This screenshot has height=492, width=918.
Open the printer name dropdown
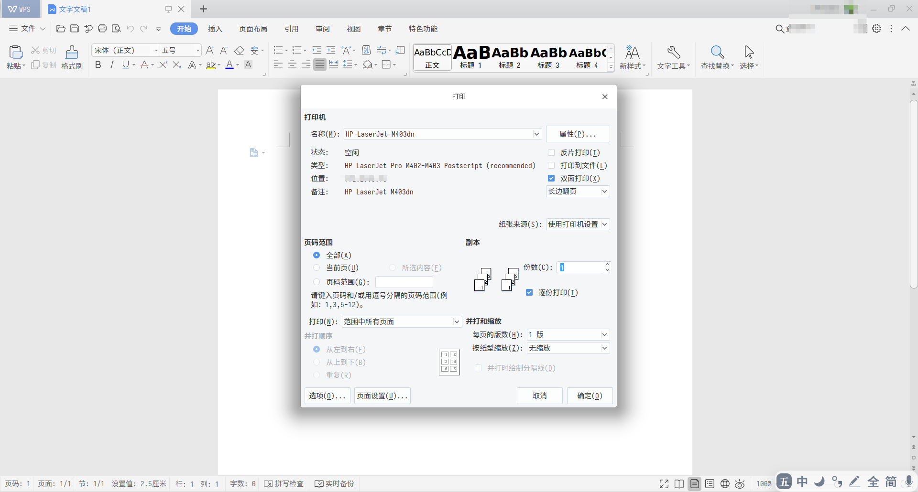click(x=536, y=134)
